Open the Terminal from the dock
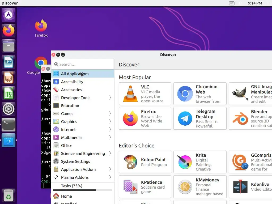The height and width of the screenshot is (204, 272). pos(8,125)
